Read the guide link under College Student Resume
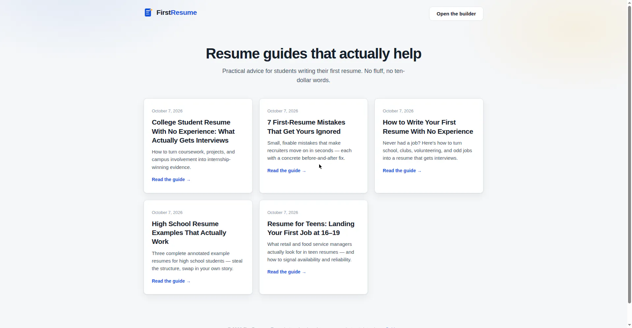 tap(171, 179)
